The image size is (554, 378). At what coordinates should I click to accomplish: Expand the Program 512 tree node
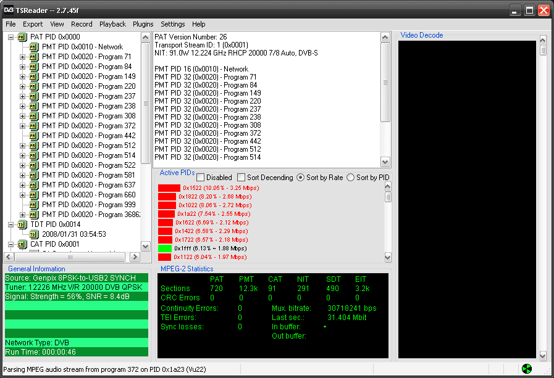click(x=22, y=146)
